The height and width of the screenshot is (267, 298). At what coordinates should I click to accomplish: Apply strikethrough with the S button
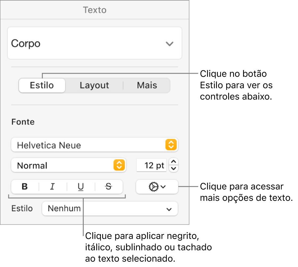click(109, 187)
